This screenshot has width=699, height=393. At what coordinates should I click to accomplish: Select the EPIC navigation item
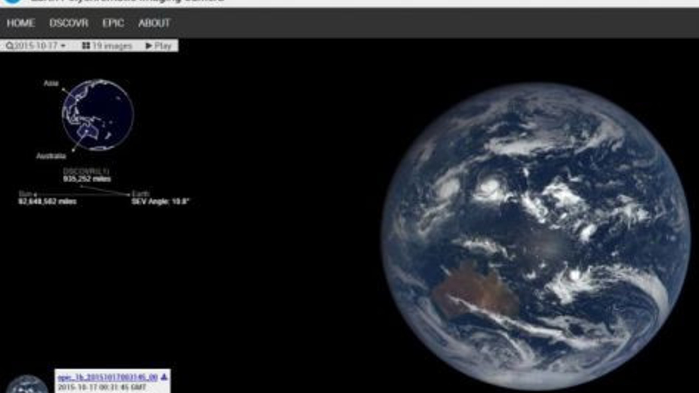click(113, 23)
